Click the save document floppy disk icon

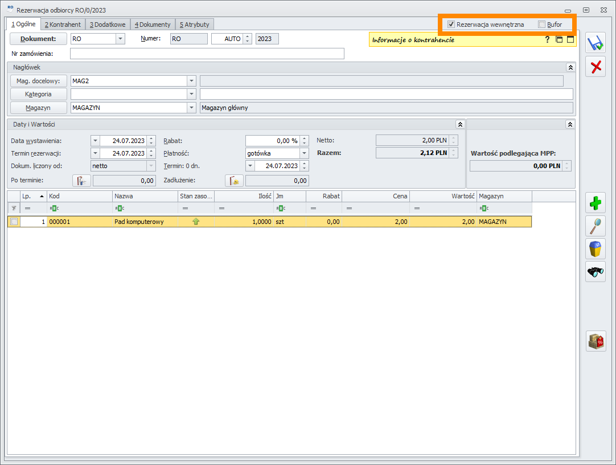(596, 44)
